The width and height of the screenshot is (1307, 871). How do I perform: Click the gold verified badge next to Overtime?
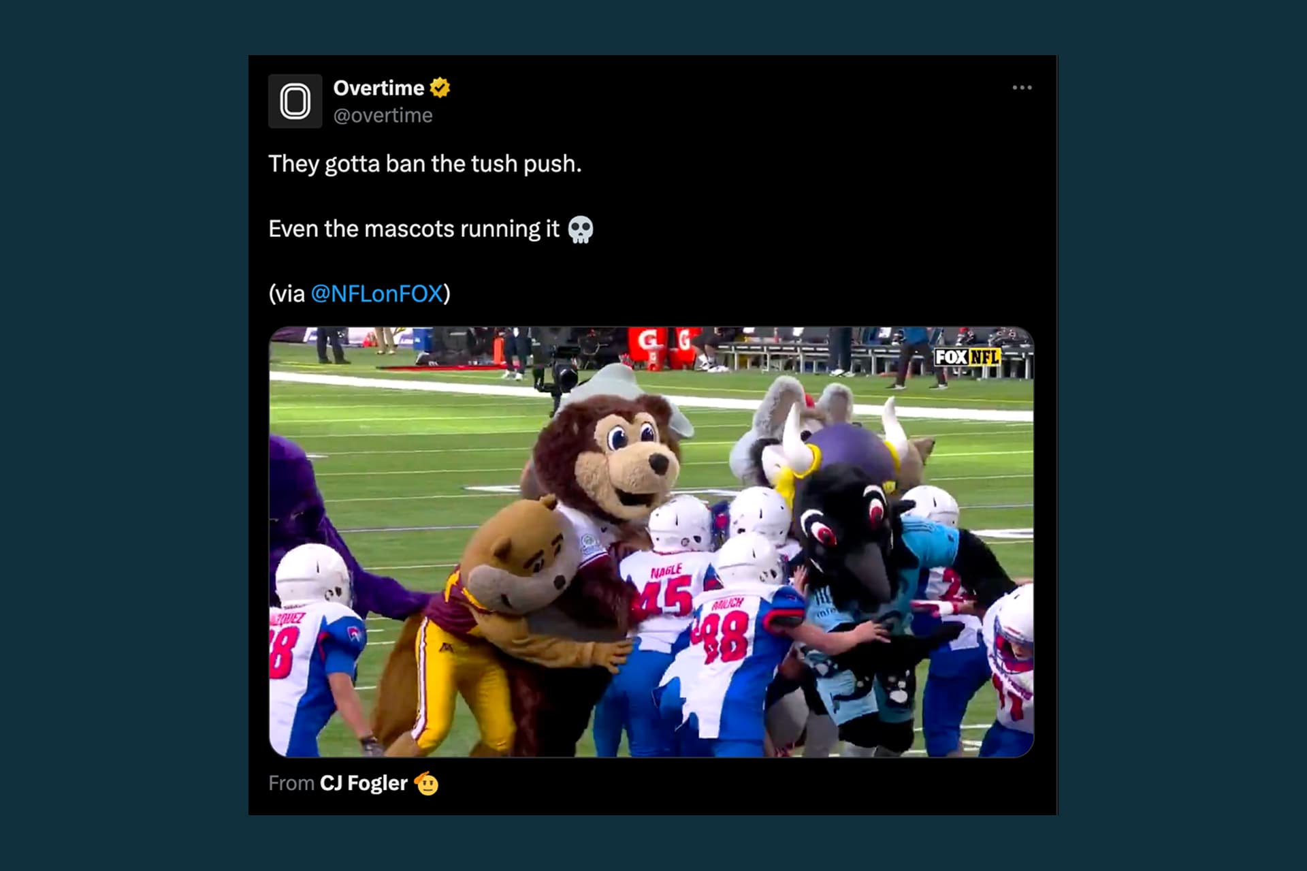[440, 88]
